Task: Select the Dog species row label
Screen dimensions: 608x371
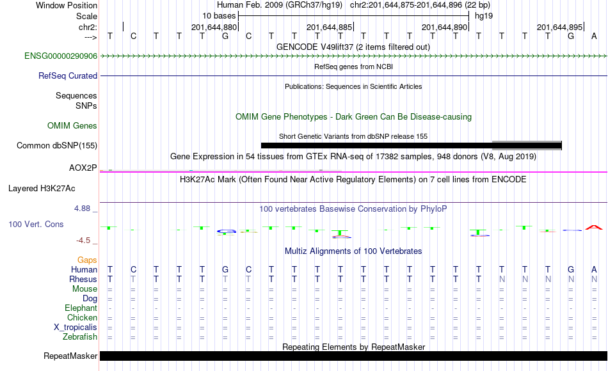Action: [x=90, y=299]
